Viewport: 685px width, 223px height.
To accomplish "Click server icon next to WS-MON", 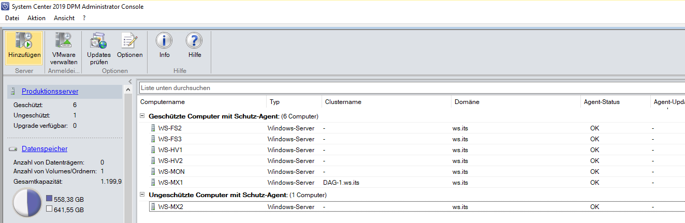I will [x=153, y=172].
